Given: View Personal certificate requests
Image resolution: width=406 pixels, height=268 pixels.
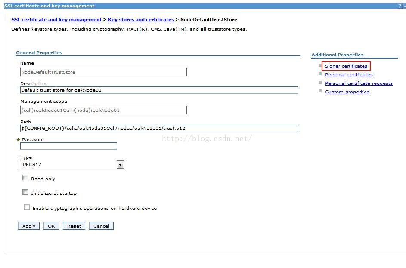Looking at the screenshot, I should (x=359, y=83).
